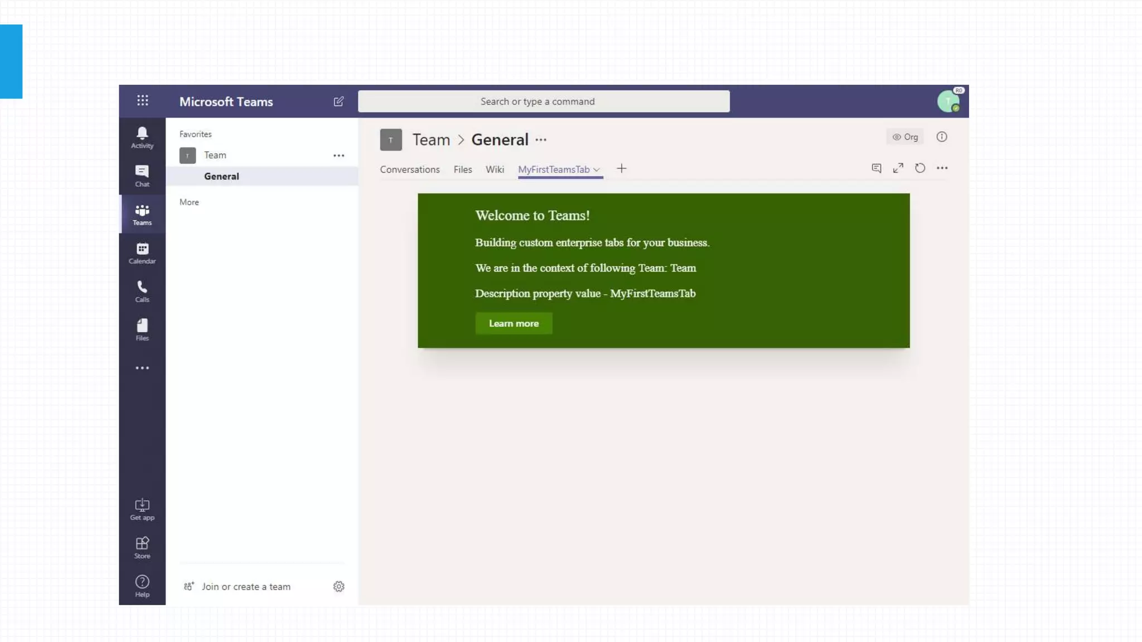
Task: Open the Help question mark icon
Action: [x=142, y=586]
